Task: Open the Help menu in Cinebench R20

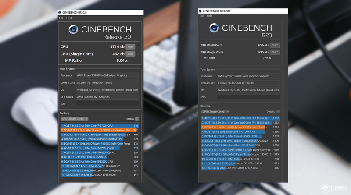Action: 69,18
